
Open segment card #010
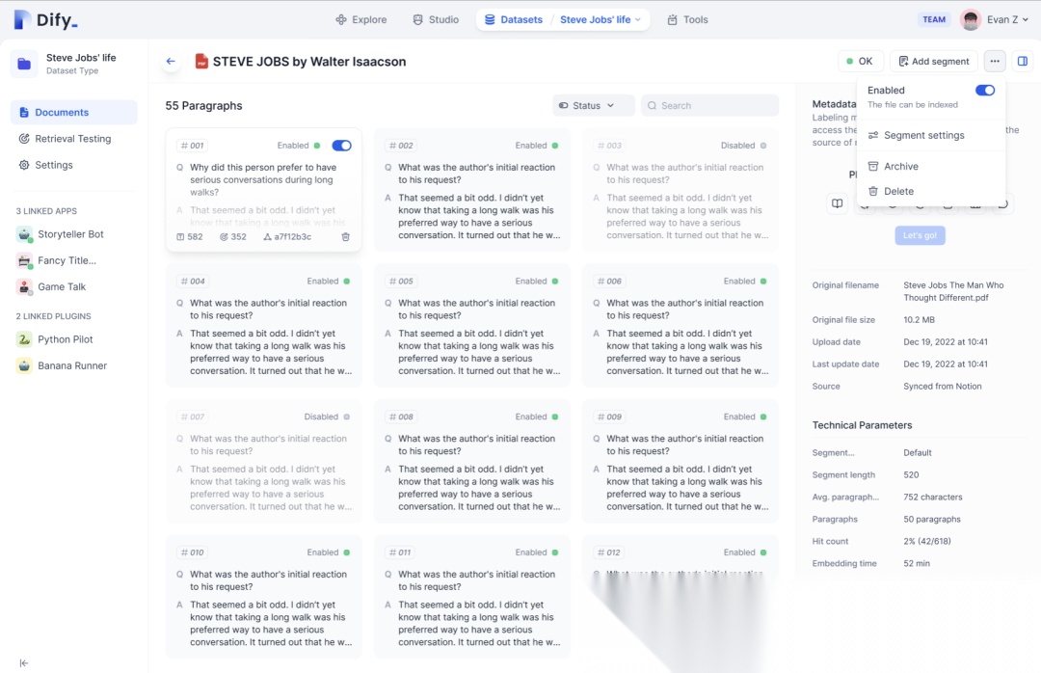[263, 597]
